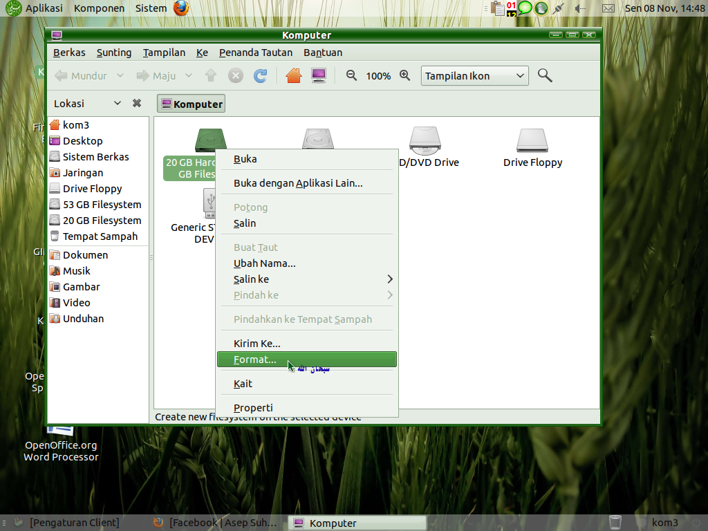
Task: Choose Buka dengan Aplikasi Lain...
Action: pos(307,183)
